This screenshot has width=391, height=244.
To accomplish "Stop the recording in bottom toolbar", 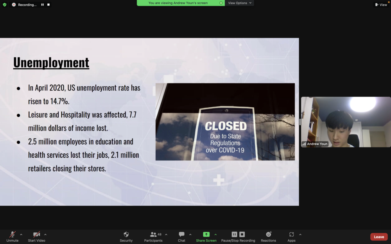I will click(x=242, y=234).
